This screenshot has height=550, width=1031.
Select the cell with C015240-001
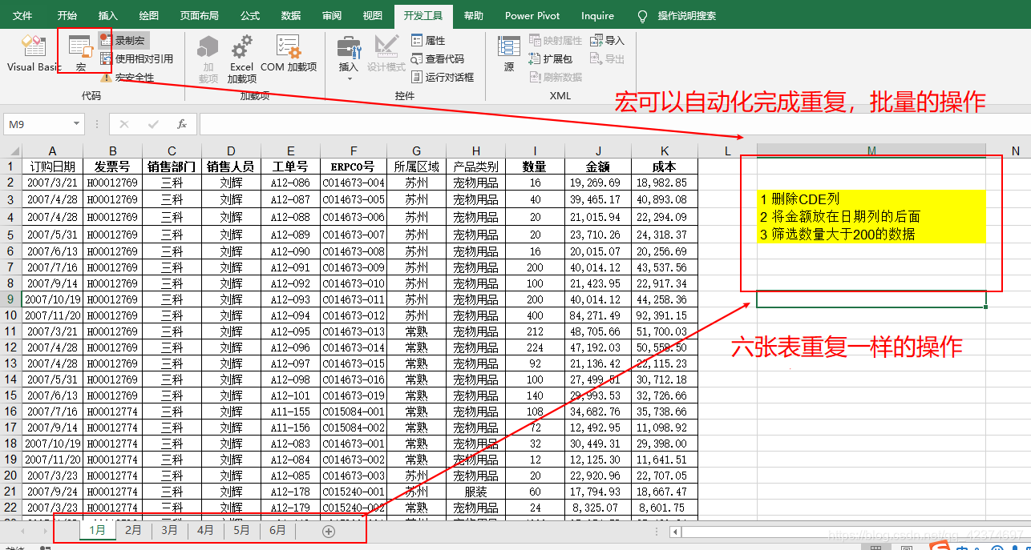point(354,492)
